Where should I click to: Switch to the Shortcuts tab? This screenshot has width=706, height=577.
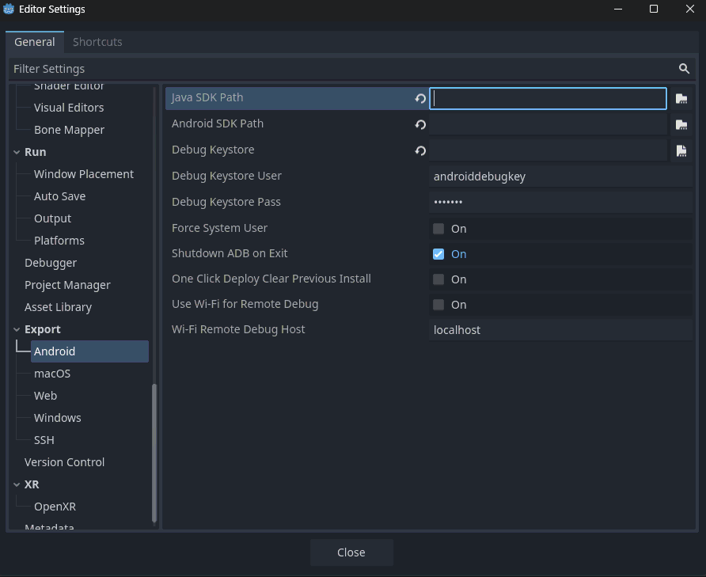pos(97,42)
